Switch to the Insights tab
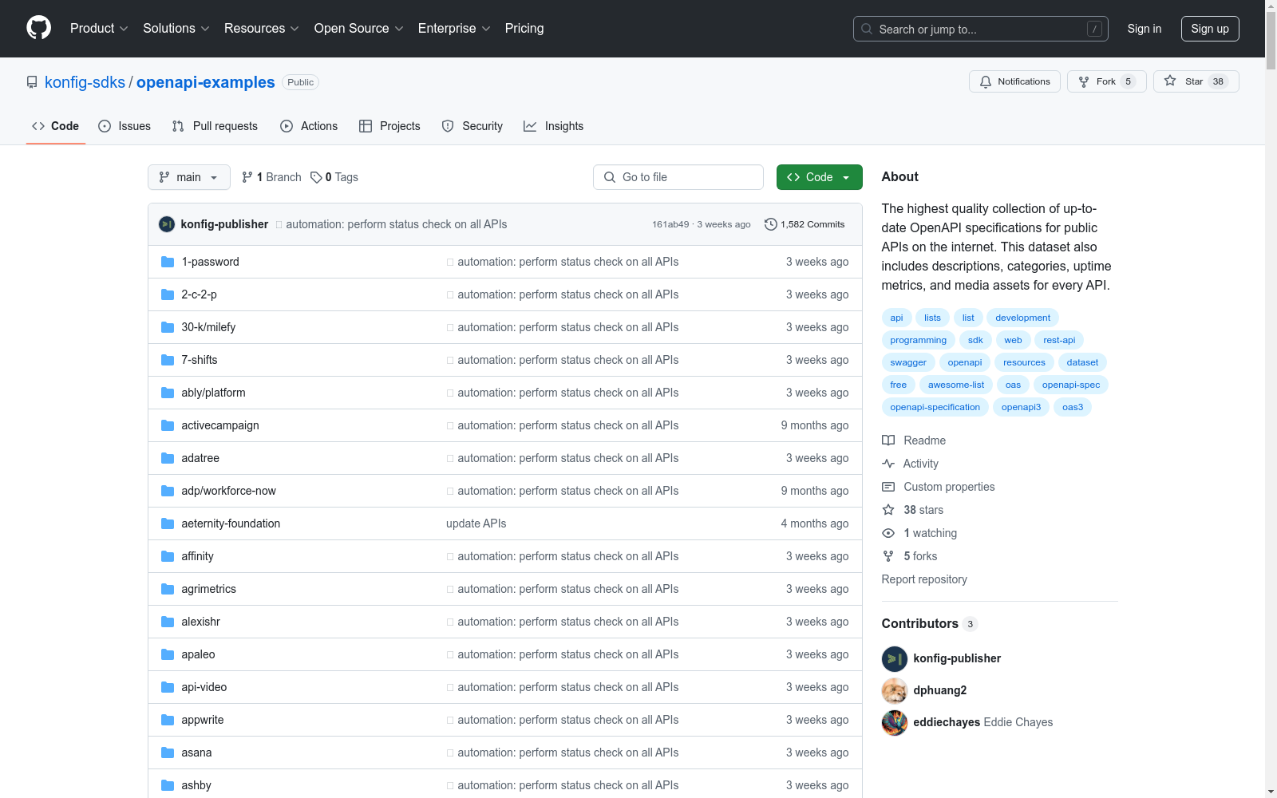This screenshot has width=1277, height=798. (554, 126)
